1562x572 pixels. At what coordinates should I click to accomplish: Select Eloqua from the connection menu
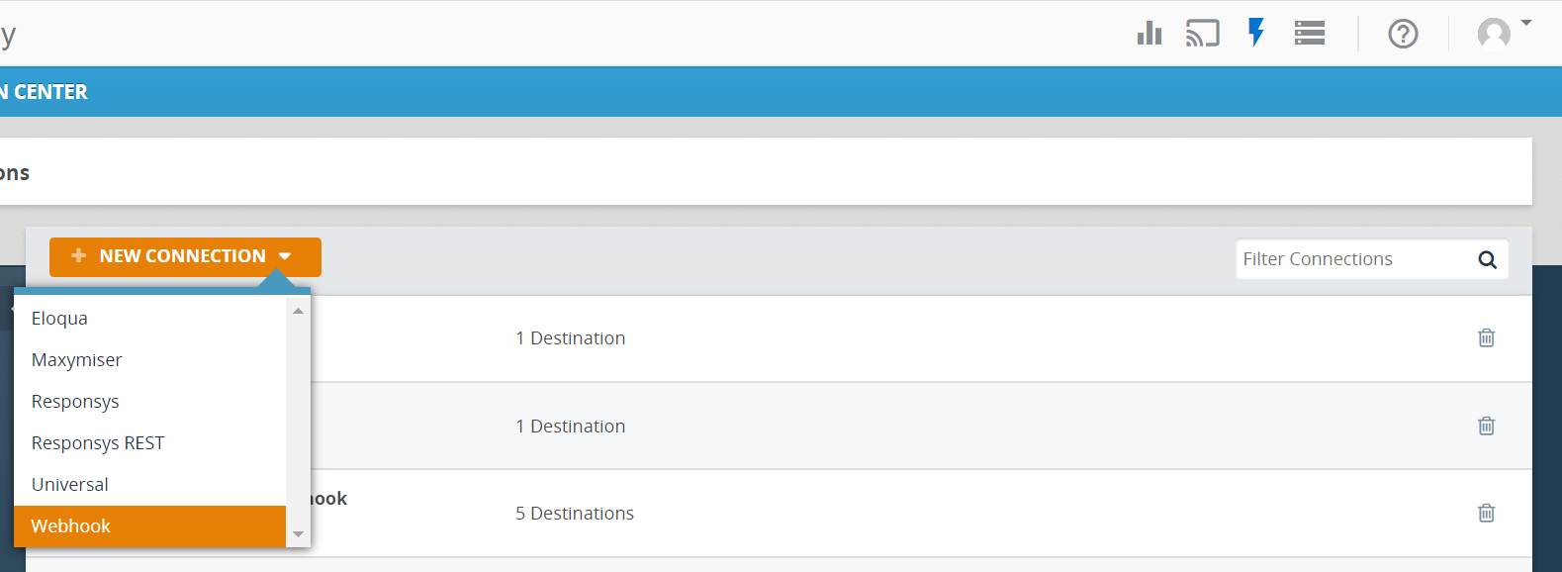59,319
